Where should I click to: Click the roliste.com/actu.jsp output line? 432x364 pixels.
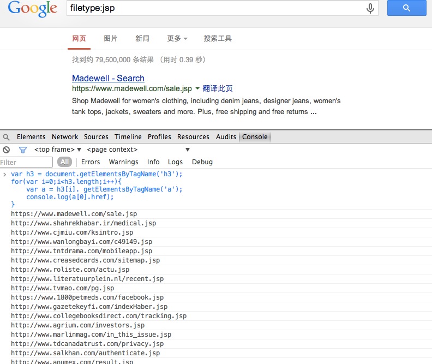pos(70,270)
